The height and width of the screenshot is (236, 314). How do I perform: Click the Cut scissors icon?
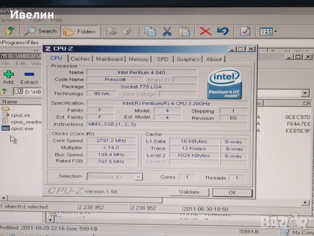(x=167, y=31)
